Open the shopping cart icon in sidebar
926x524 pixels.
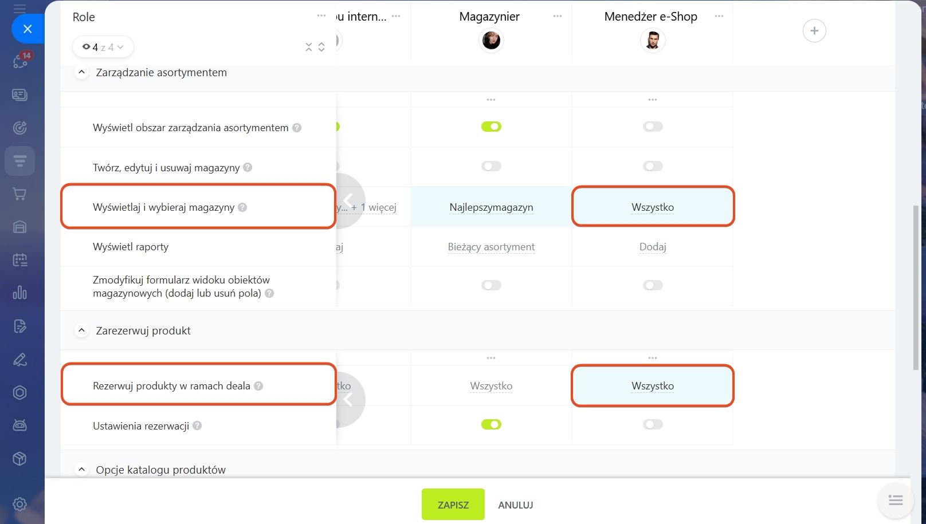(x=19, y=194)
